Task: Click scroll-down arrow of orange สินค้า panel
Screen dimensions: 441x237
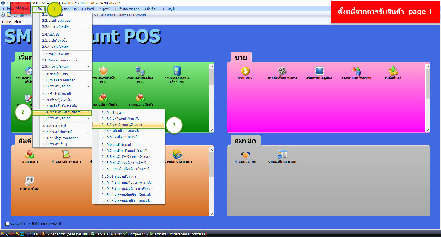Action: click(x=211, y=214)
